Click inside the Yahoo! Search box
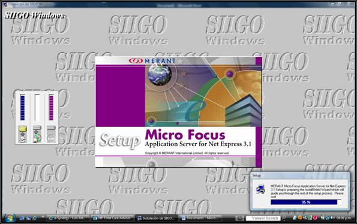Viewport: 357px width, 224px height. pos(263,218)
